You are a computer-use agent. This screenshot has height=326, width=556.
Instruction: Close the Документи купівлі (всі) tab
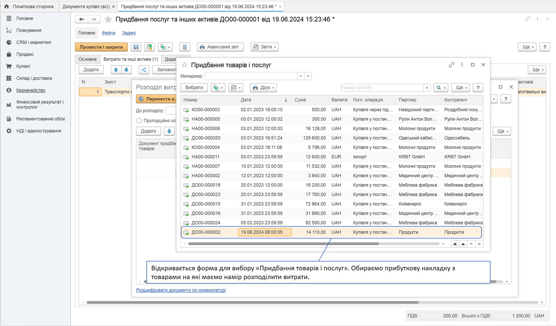(x=113, y=6)
